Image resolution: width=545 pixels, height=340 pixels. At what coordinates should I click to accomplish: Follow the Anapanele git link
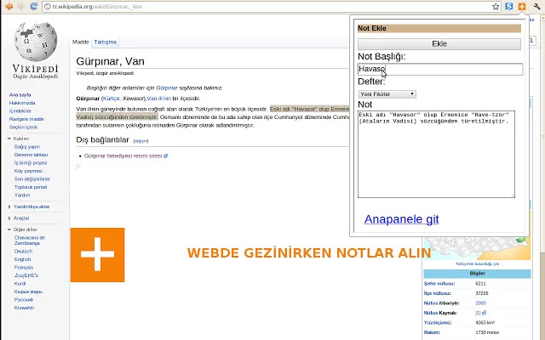[401, 219]
